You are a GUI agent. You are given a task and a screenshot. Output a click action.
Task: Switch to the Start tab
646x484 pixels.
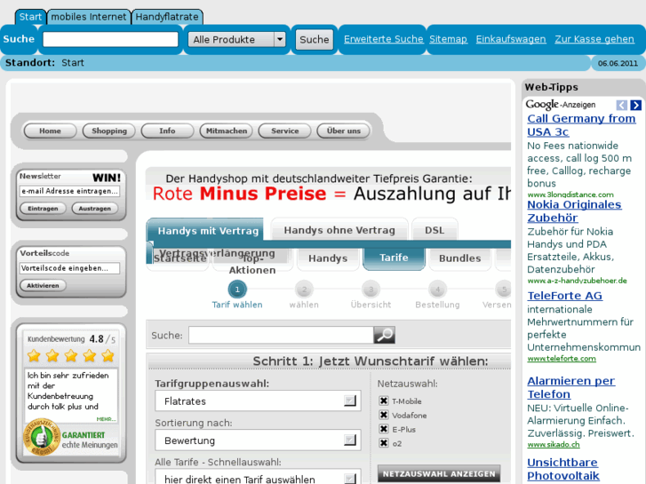click(30, 17)
